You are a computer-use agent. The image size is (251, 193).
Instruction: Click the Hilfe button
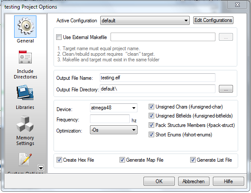point(228,181)
